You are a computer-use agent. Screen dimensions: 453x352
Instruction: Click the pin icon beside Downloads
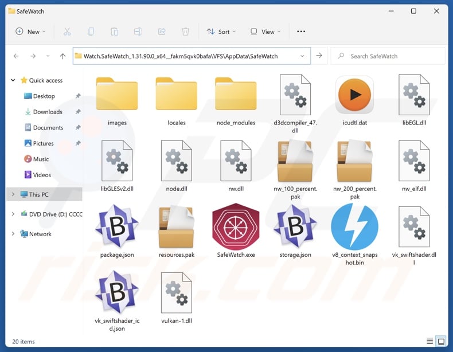tap(78, 112)
